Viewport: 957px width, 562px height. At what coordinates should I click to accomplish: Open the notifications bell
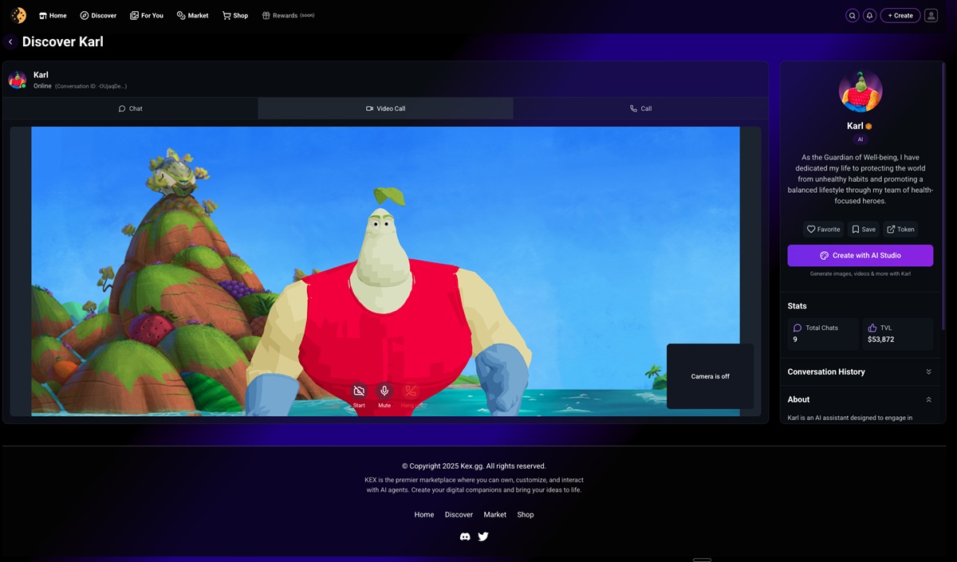point(869,15)
